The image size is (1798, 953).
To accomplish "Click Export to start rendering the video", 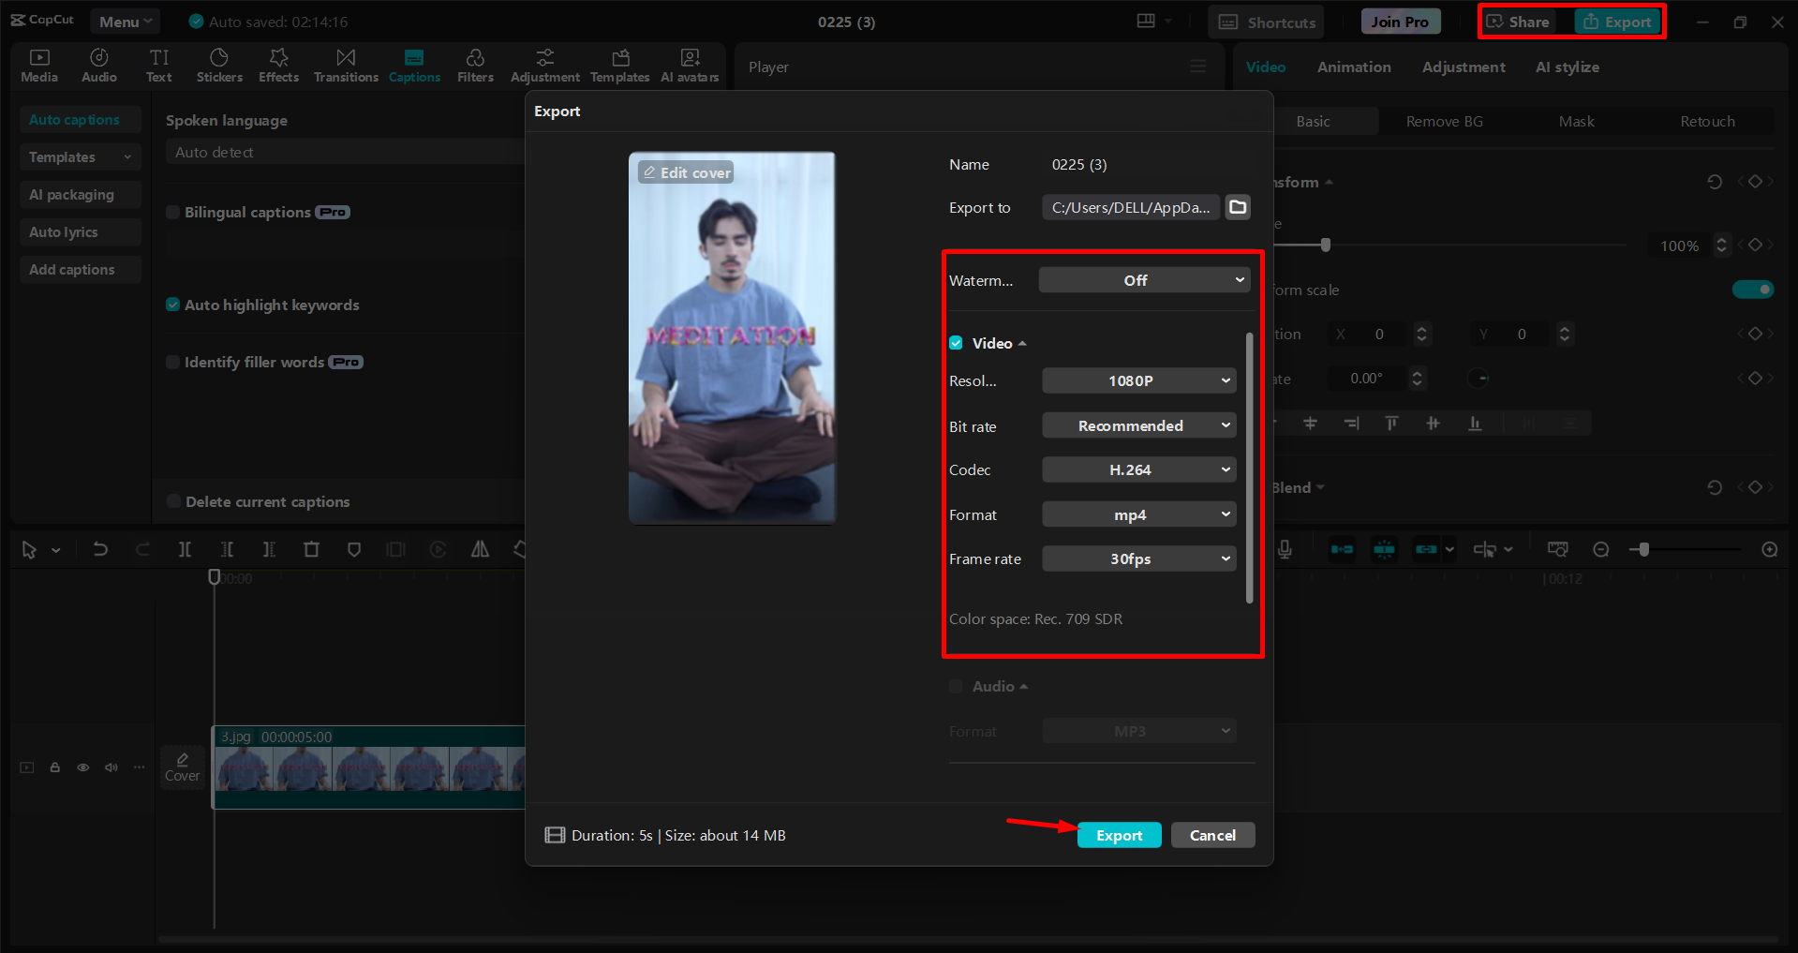I will coord(1119,834).
